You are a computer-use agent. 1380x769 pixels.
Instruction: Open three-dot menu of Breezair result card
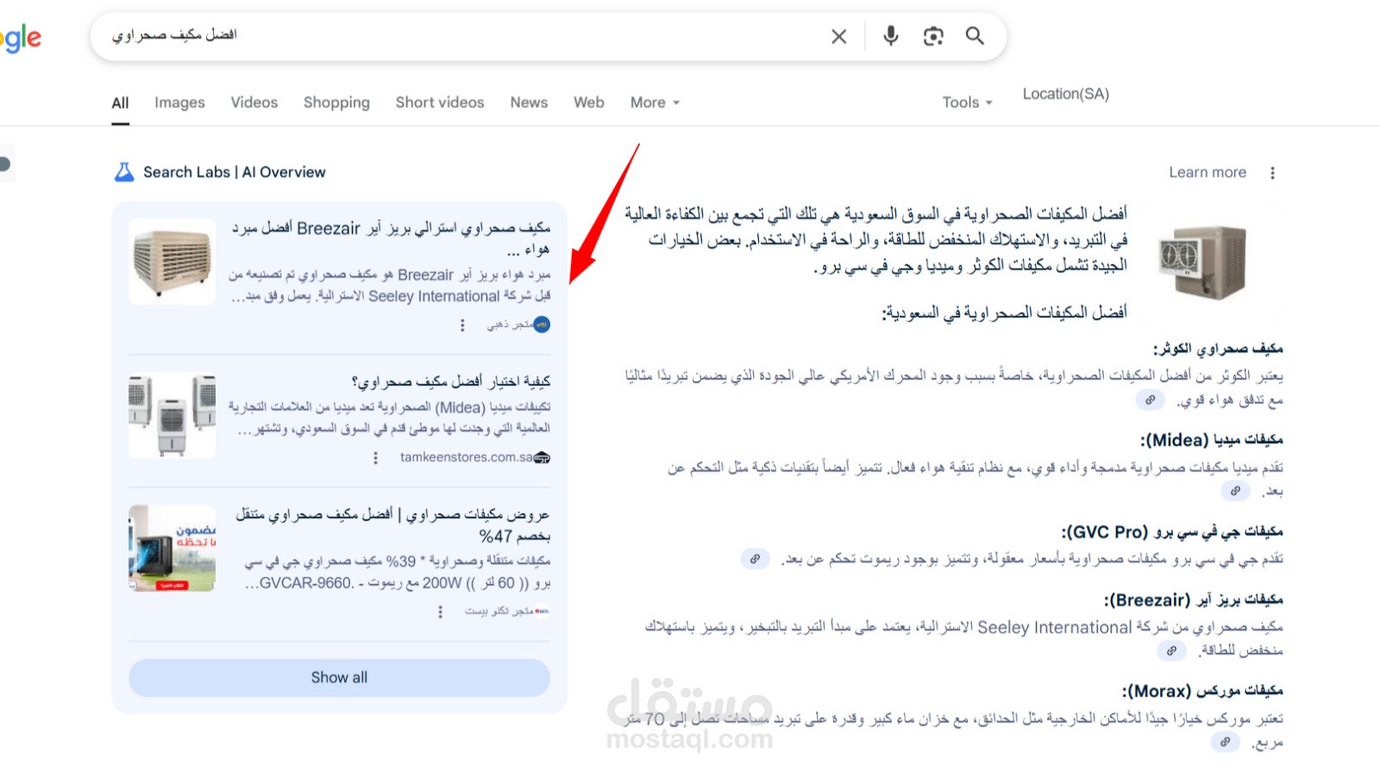pos(462,325)
